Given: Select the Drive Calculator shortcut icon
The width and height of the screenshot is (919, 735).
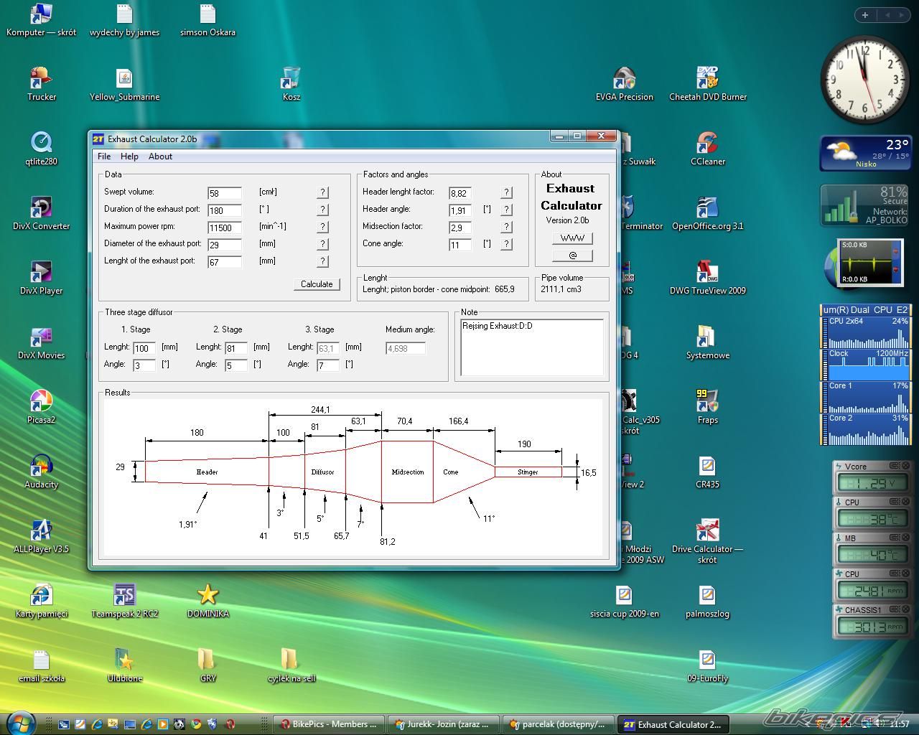Looking at the screenshot, I should [x=708, y=540].
